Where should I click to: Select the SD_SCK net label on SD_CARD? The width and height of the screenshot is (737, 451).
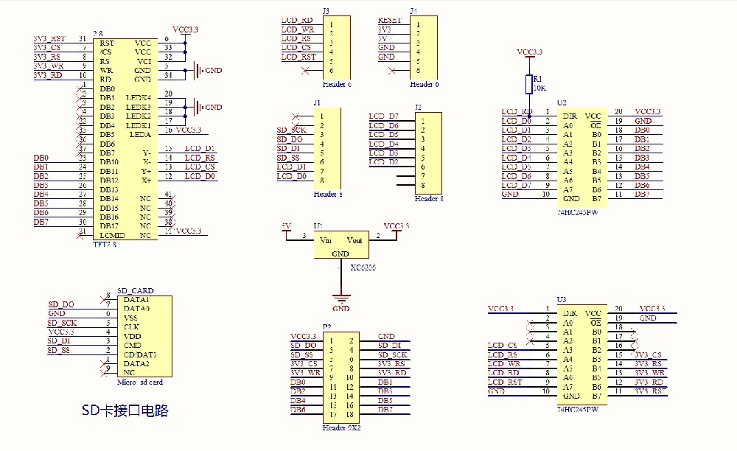coord(62,323)
